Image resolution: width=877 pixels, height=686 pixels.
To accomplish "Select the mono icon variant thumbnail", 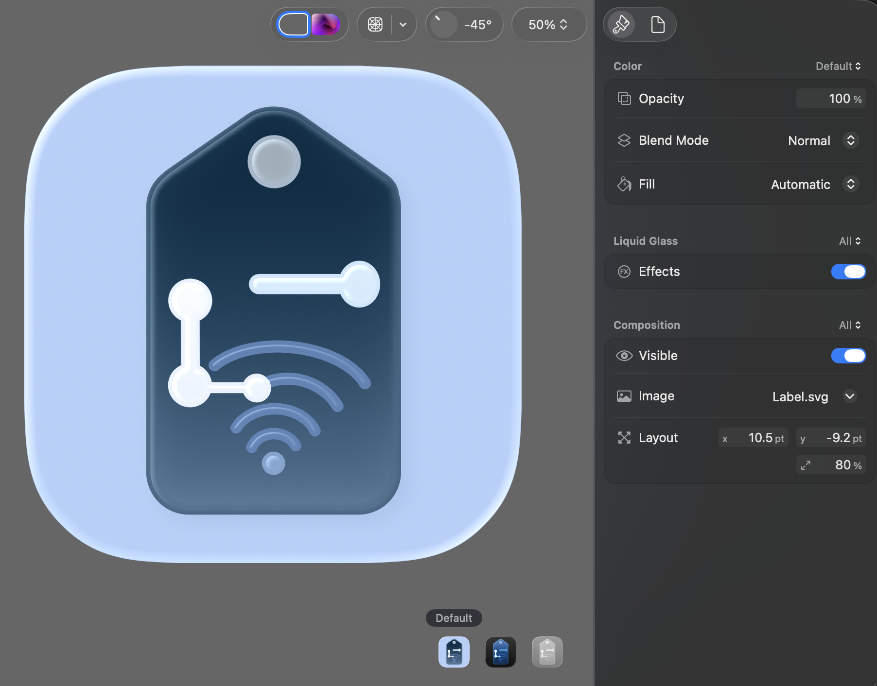I will tap(546, 652).
